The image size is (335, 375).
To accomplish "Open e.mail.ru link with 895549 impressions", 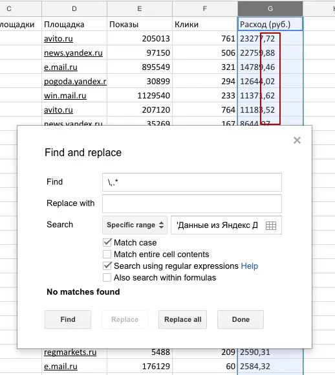I will pos(61,67).
